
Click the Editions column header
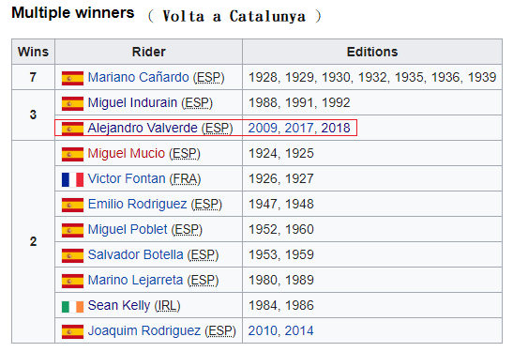click(372, 52)
